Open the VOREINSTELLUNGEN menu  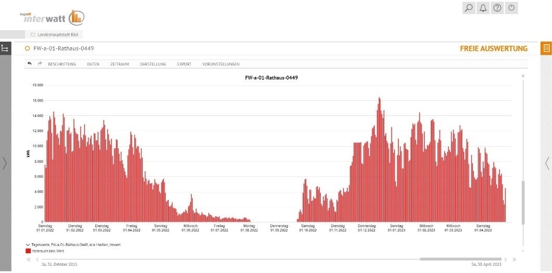coord(221,64)
